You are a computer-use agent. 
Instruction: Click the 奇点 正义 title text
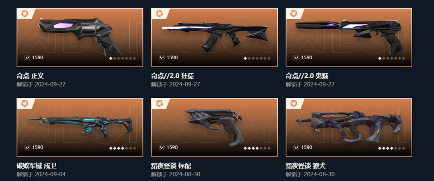click(x=30, y=76)
